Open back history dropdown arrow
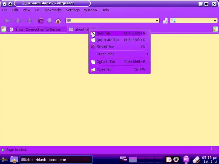Image resolution: width=219 pixels, height=164 pixels. pos(12,21)
